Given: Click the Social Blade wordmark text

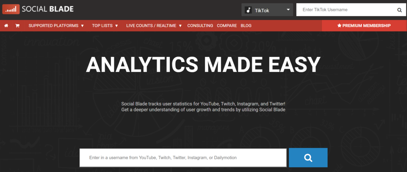Looking at the screenshot, I should click(47, 9).
